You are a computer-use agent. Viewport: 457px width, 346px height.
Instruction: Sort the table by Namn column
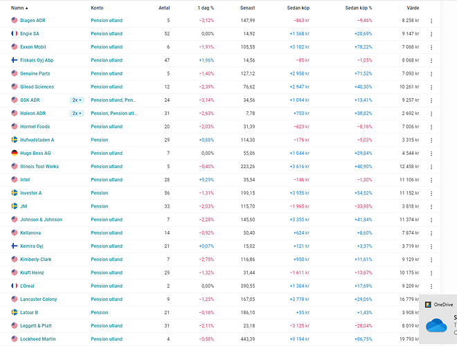tap(19, 8)
